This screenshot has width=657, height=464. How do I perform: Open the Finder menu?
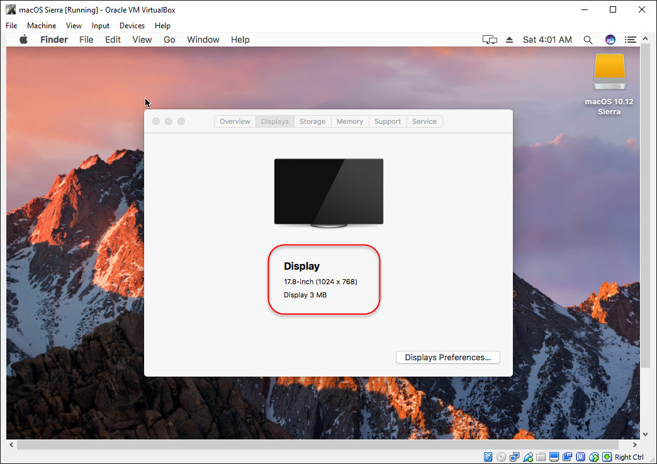tap(54, 40)
